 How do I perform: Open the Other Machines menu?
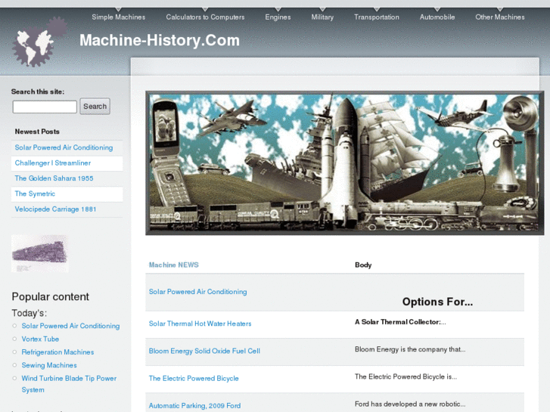[500, 17]
